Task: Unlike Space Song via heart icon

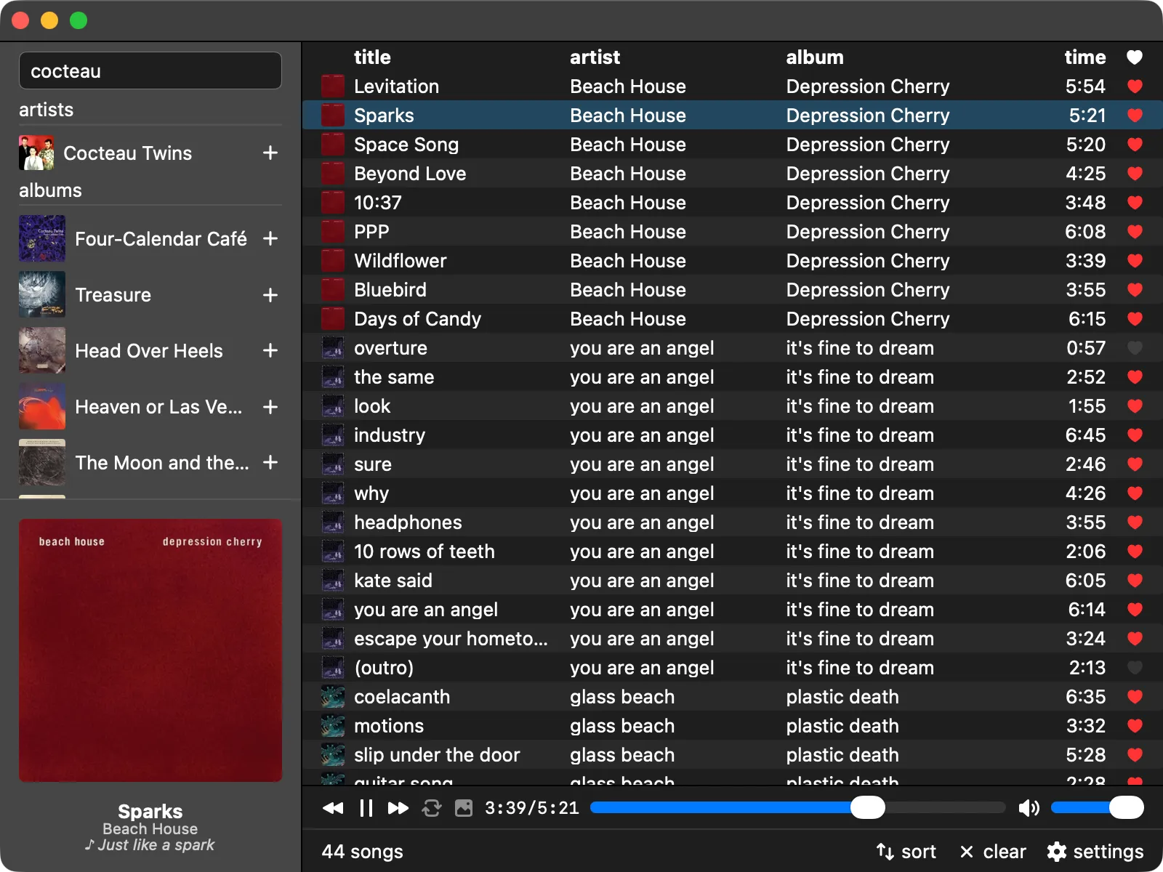Action: pyautogui.click(x=1135, y=145)
